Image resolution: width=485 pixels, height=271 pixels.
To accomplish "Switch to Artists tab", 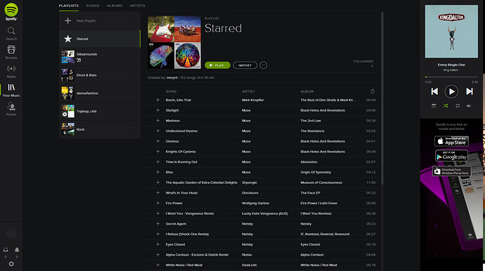I will click(137, 6).
